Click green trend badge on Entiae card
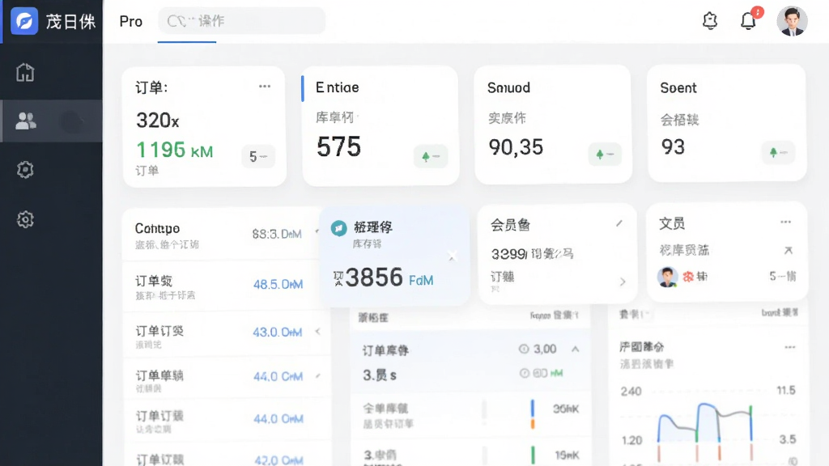 pos(431,156)
